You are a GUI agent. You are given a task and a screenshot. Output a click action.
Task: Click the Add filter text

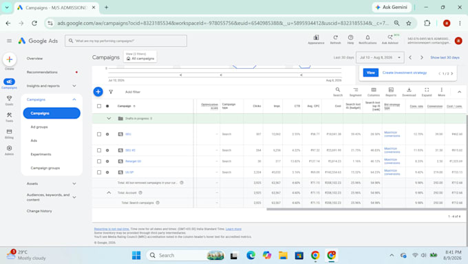(x=133, y=92)
